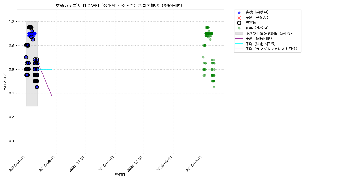Image resolution: width=363 pixels, height=181 pixels.
Task: Click the lowest blue outlier point at 0.45
Action: tap(37, 87)
